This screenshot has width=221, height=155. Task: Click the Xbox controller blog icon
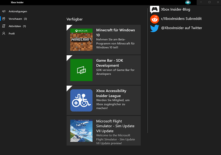155,10
